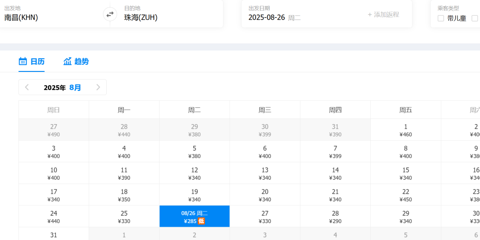This screenshot has width=480, height=240.
Task: Select July 30 priced ¥399
Action: pos(265,130)
